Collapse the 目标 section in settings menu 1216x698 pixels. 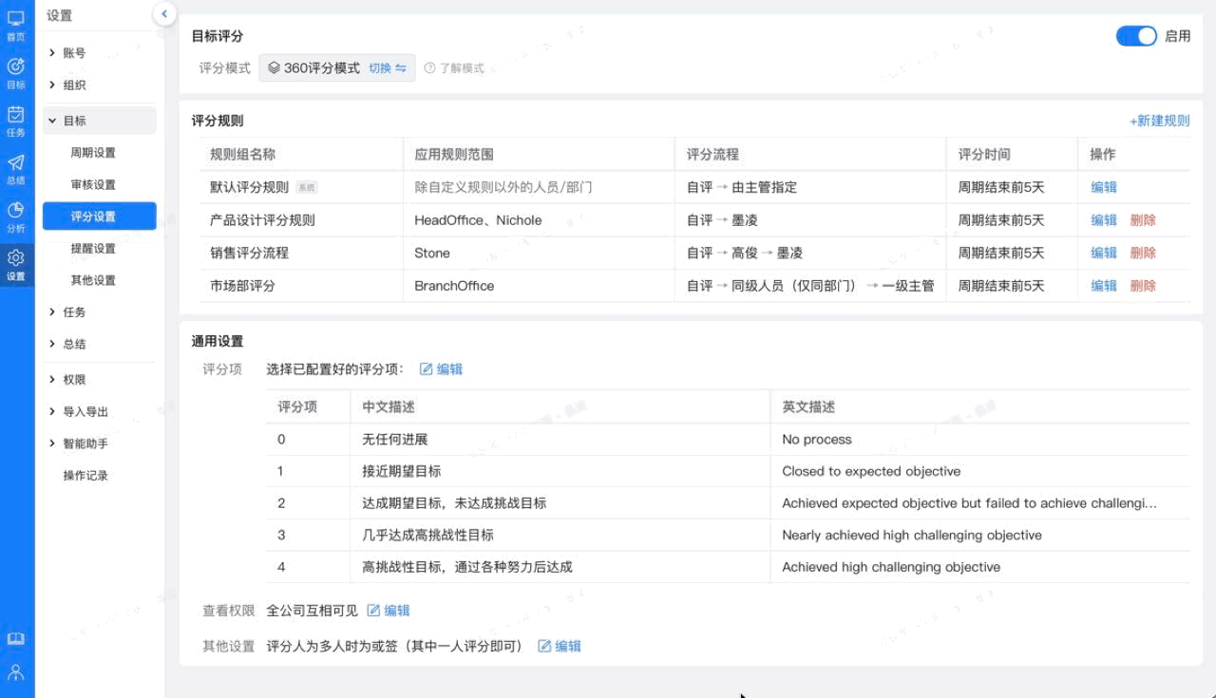pos(74,121)
